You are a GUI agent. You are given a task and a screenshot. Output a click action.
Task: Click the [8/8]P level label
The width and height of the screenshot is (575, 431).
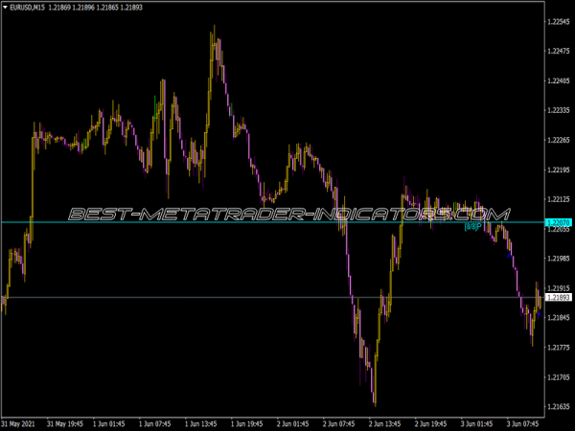pos(472,228)
